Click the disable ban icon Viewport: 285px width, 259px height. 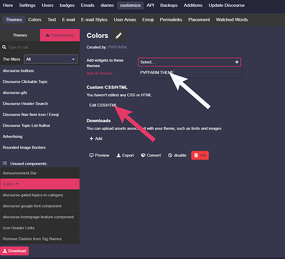click(x=170, y=155)
